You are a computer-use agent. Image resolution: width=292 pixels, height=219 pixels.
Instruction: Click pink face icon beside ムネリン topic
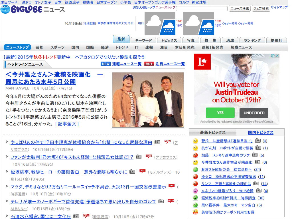(x=195, y=191)
